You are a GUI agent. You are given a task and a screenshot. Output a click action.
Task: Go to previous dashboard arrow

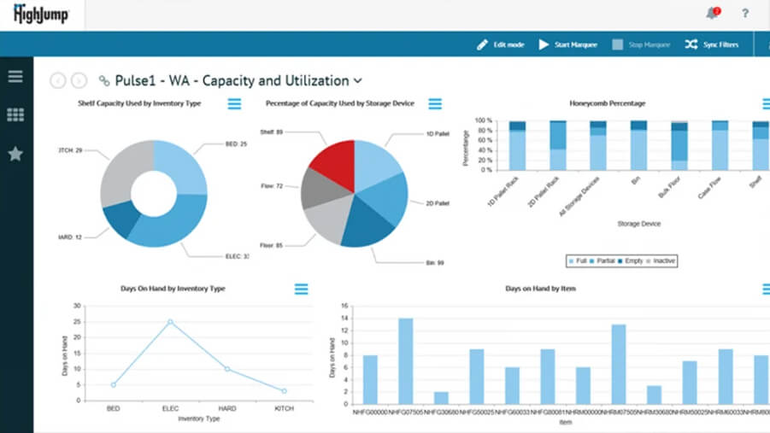(58, 81)
